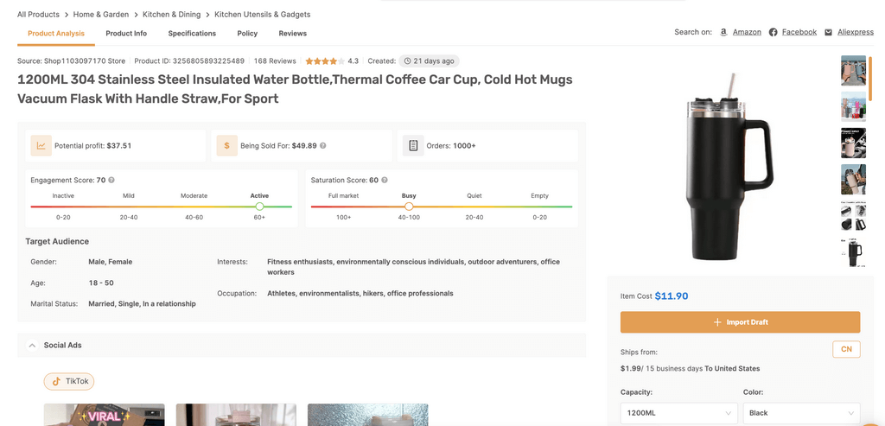Viewport: 885px width, 426px height.
Task: Open Kitchen Utensils & Gadgets breadcrumb
Action: pyautogui.click(x=263, y=14)
